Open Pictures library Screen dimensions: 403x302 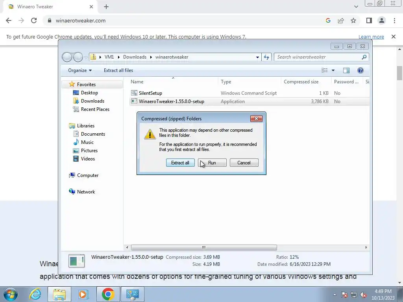[x=89, y=151]
